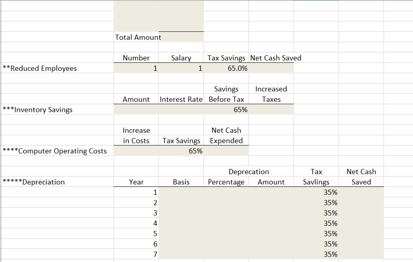Select the 'Net Cash Saved' header cell
Image resolution: width=413 pixels, height=262 pixels.
coord(271,58)
